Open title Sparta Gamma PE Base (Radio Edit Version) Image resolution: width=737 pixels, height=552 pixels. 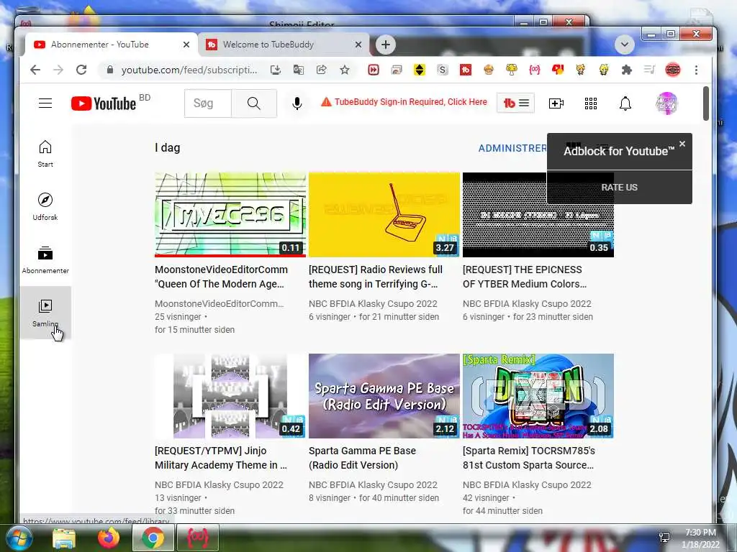(363, 458)
